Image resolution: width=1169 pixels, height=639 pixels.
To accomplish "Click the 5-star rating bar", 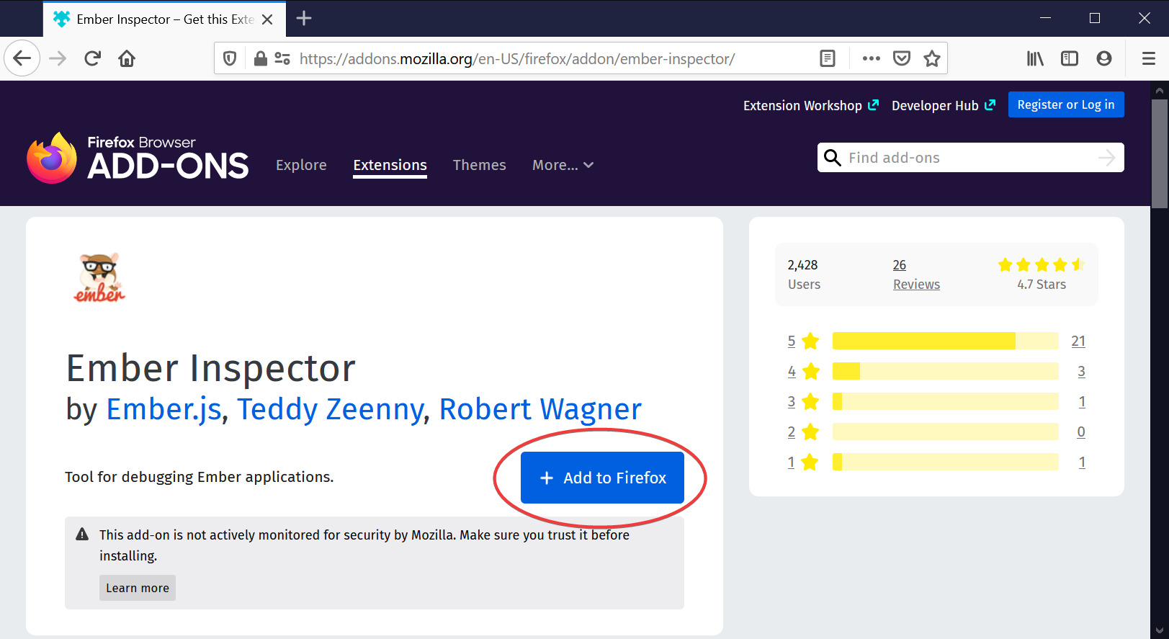I will pyautogui.click(x=945, y=341).
